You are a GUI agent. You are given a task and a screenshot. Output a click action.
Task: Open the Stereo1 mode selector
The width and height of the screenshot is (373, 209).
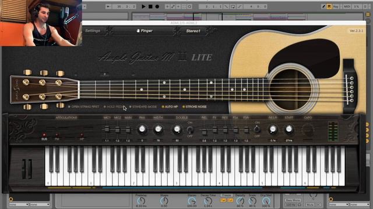[193, 31]
